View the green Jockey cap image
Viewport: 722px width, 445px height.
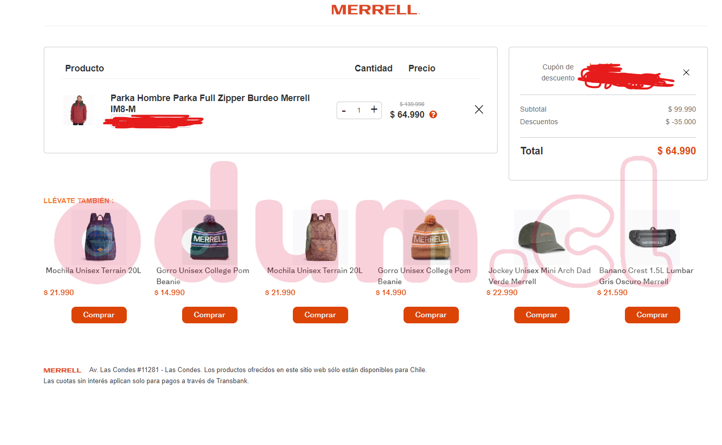(x=542, y=237)
